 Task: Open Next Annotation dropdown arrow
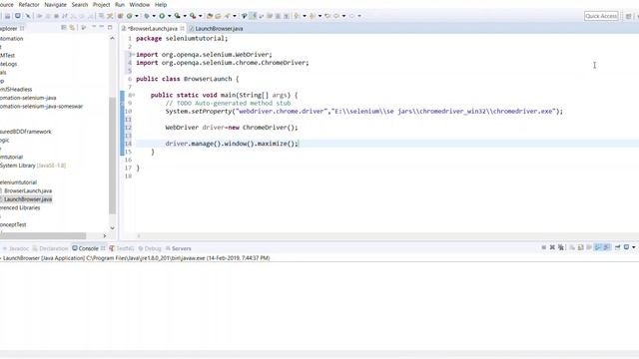304,16
